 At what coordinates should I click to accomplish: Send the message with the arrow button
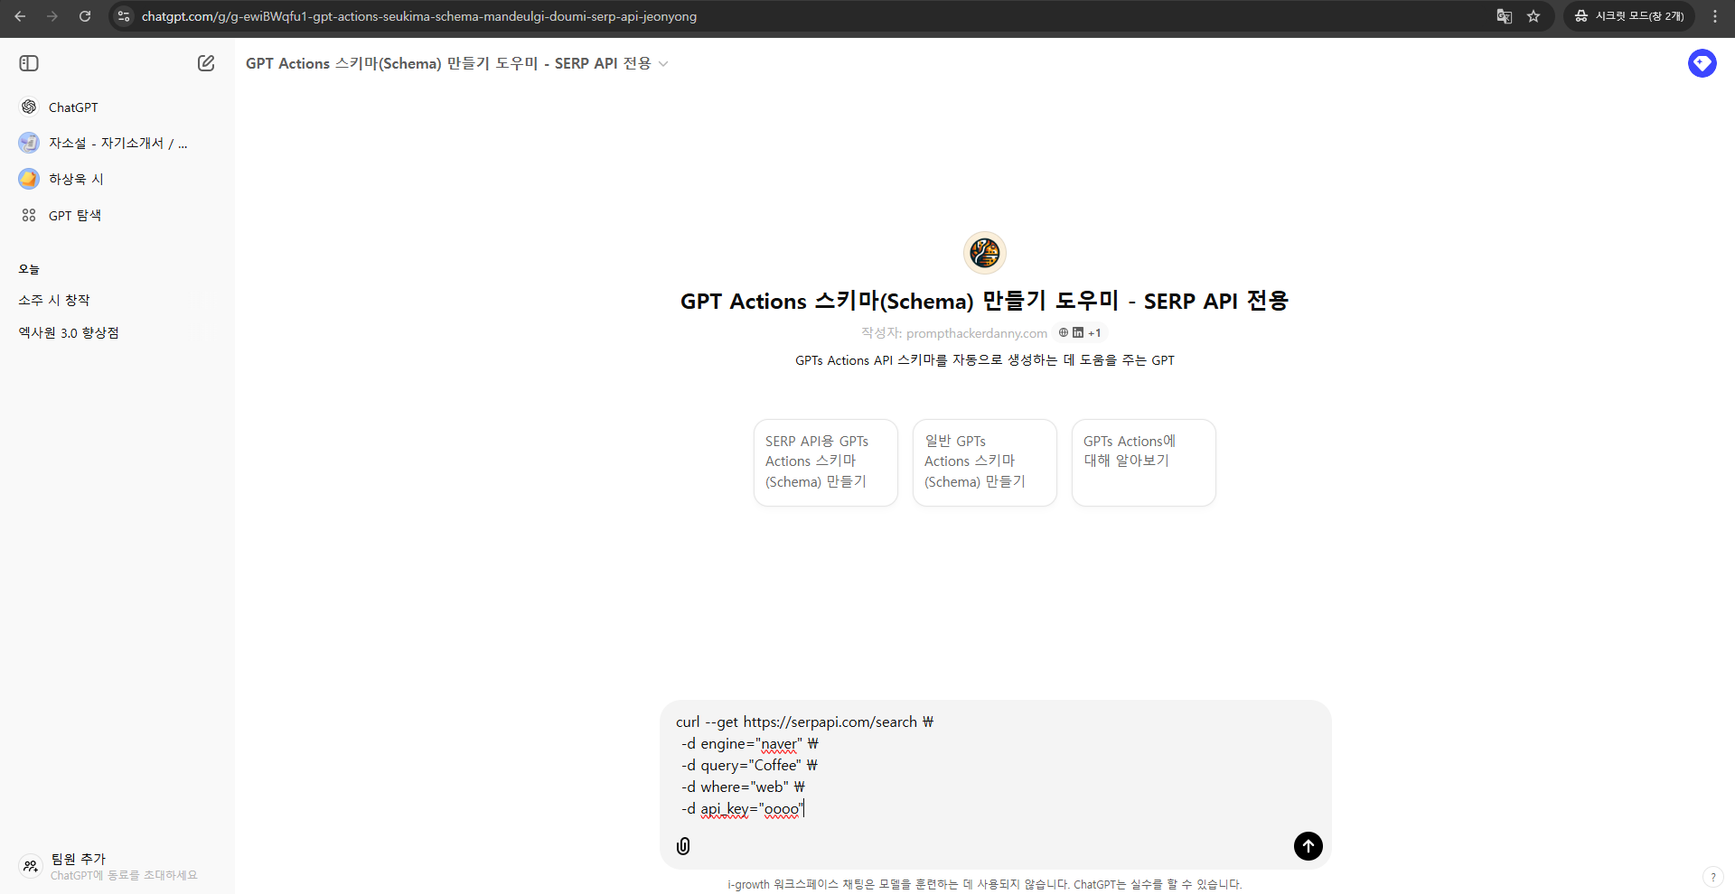pyautogui.click(x=1308, y=846)
